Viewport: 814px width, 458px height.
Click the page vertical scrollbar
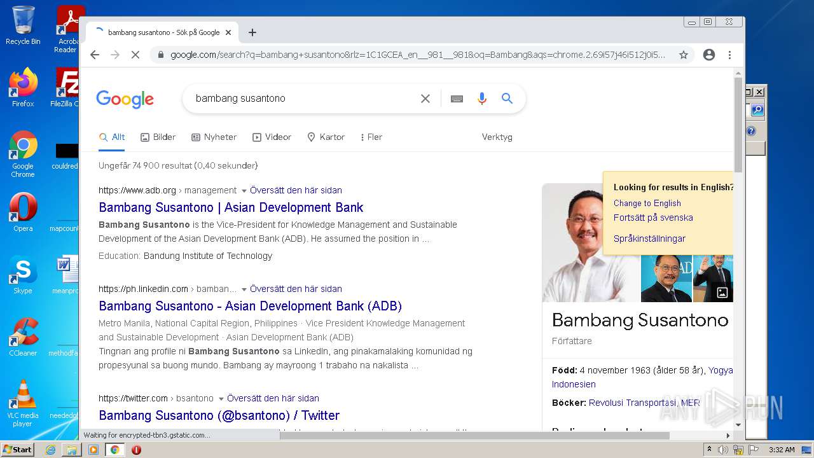click(x=738, y=124)
